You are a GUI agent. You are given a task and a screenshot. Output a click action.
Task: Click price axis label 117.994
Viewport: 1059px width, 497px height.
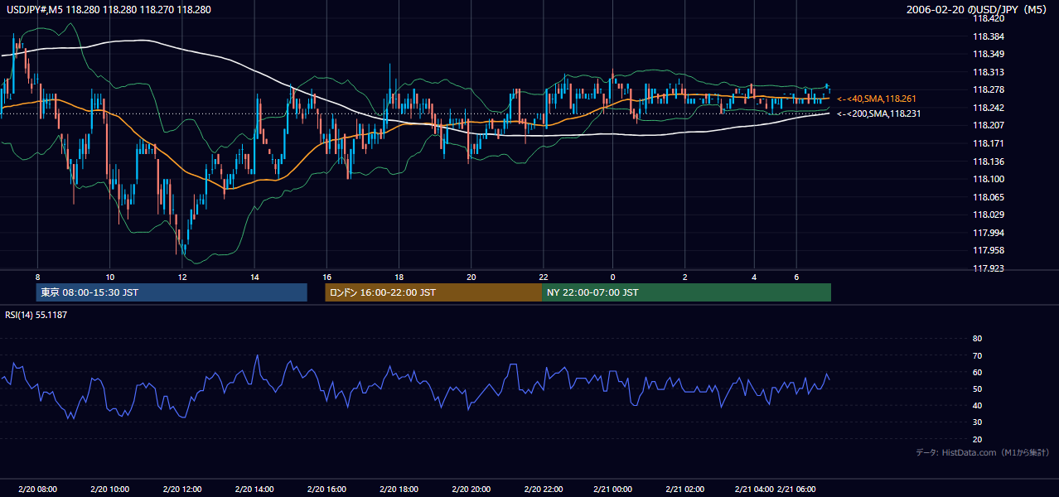click(989, 233)
